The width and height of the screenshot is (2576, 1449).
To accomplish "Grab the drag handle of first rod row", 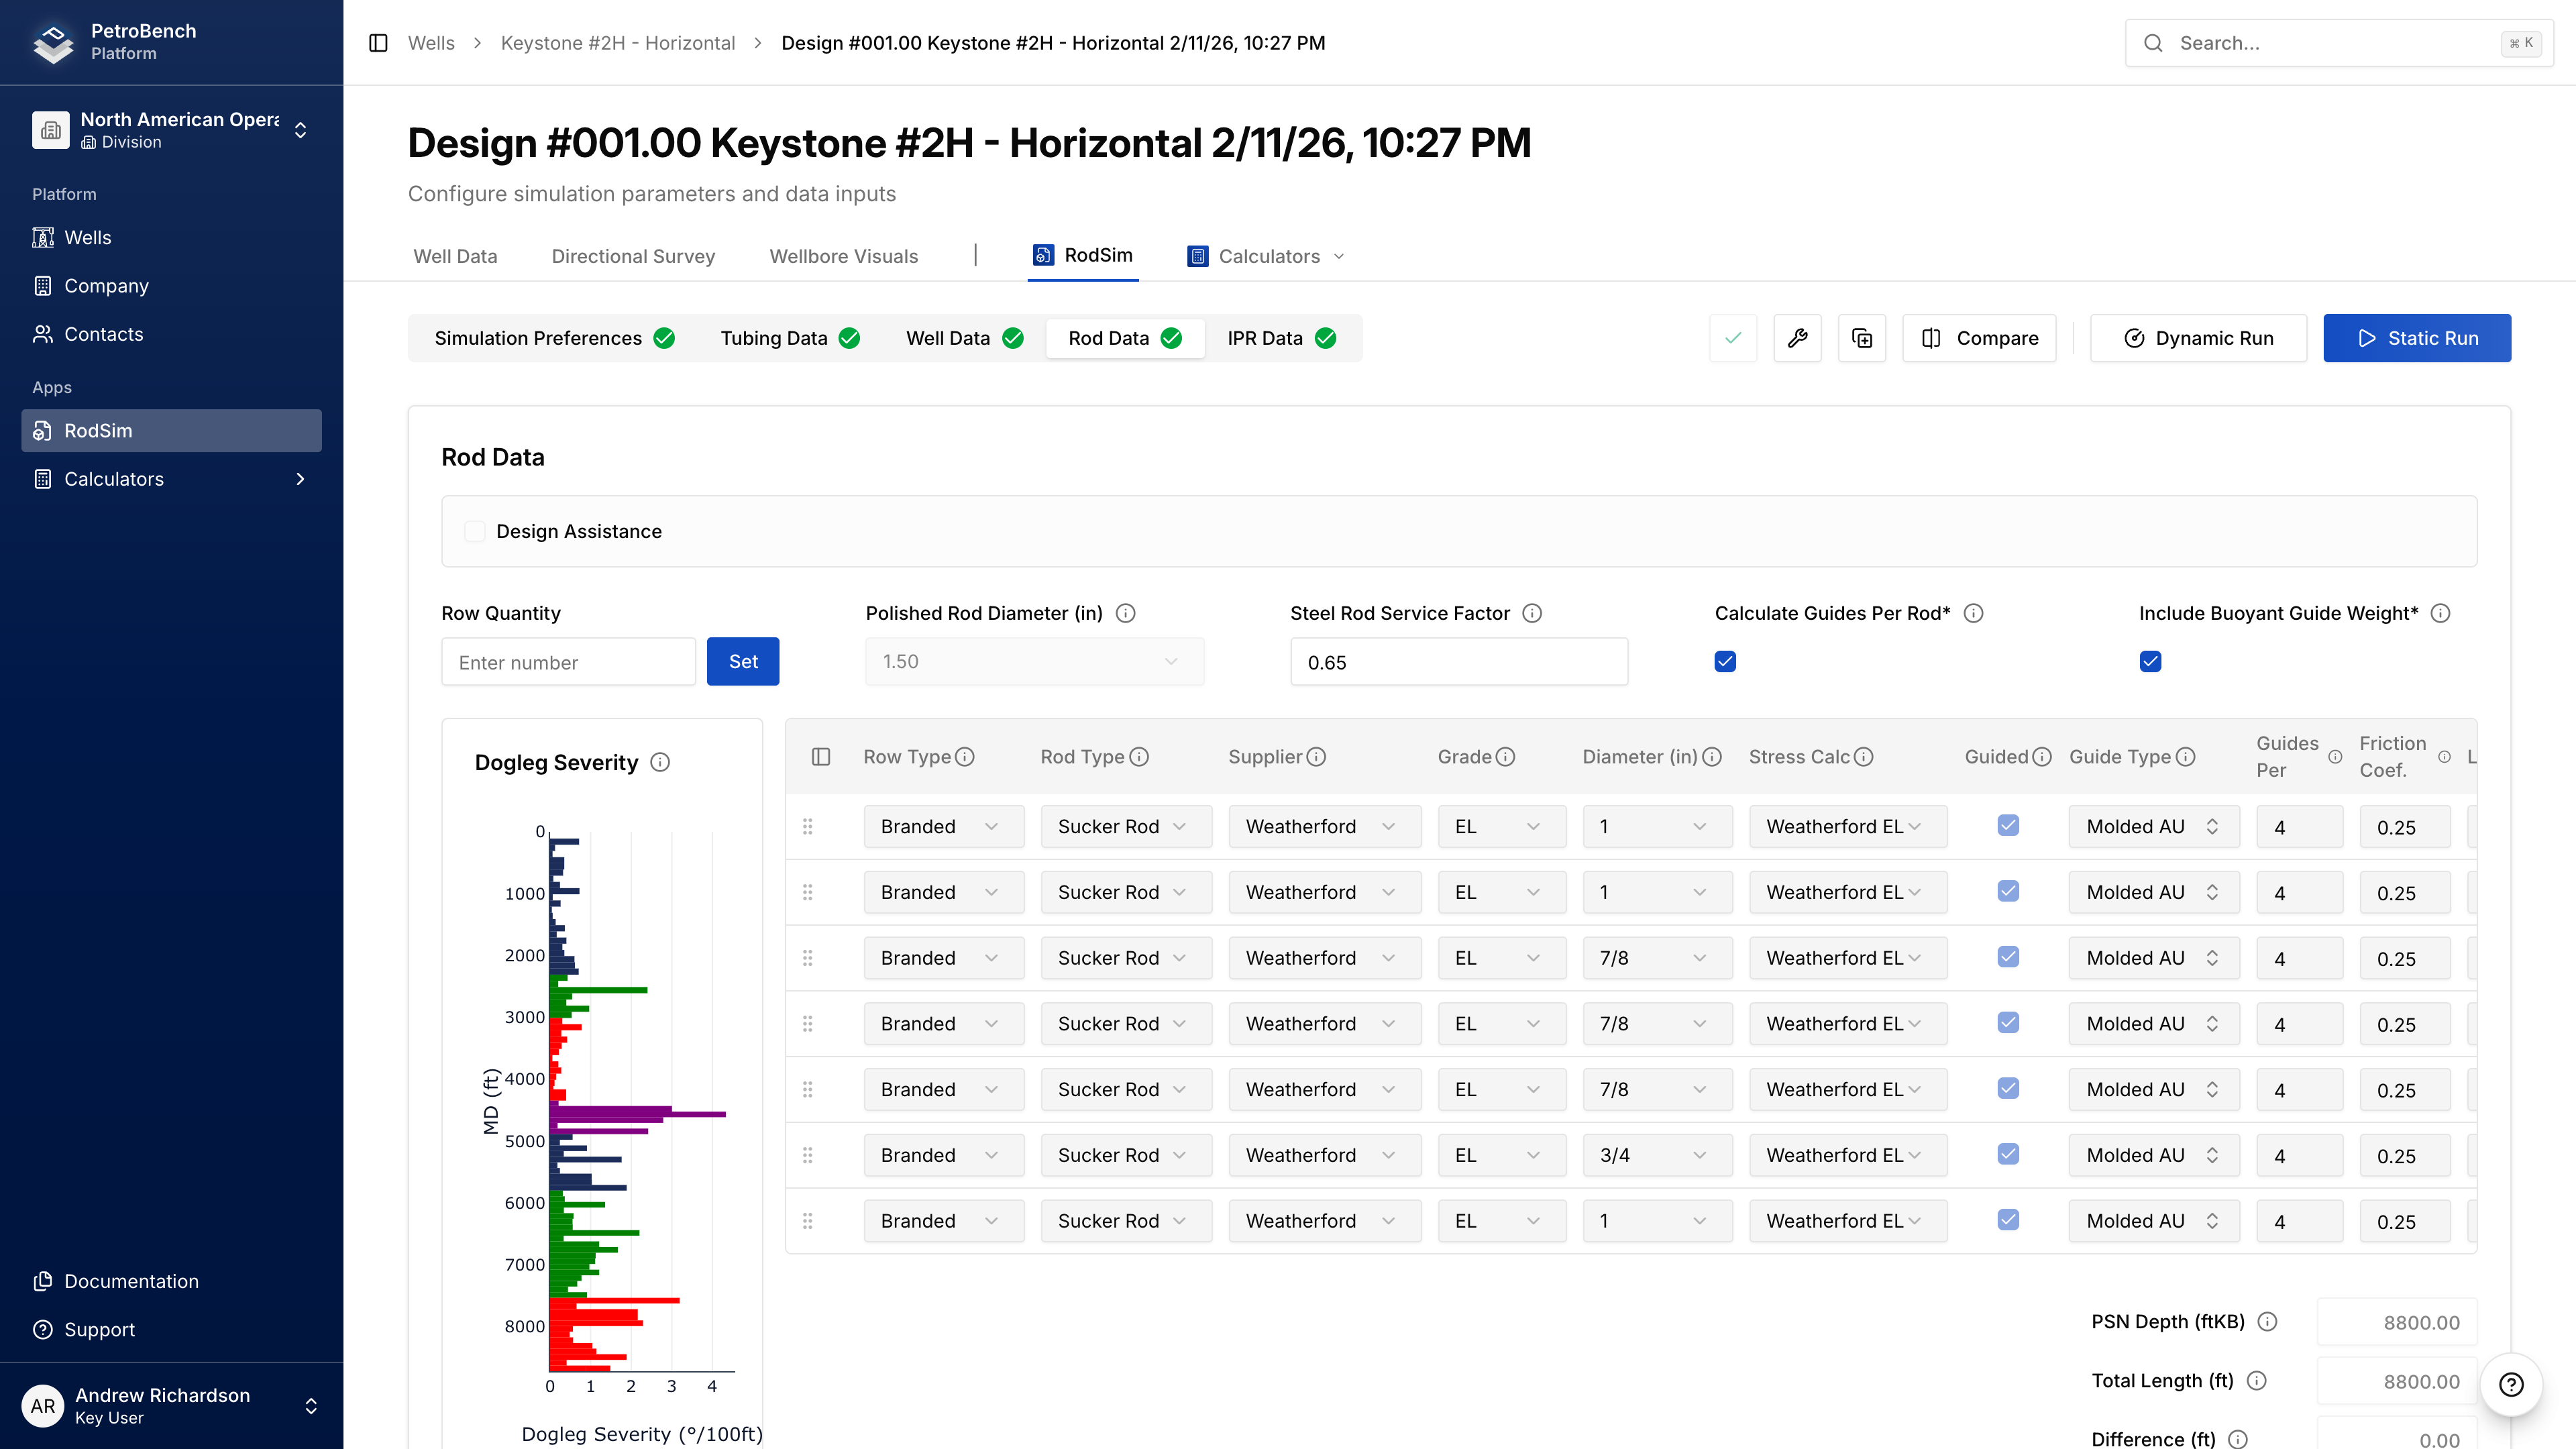I will [808, 827].
